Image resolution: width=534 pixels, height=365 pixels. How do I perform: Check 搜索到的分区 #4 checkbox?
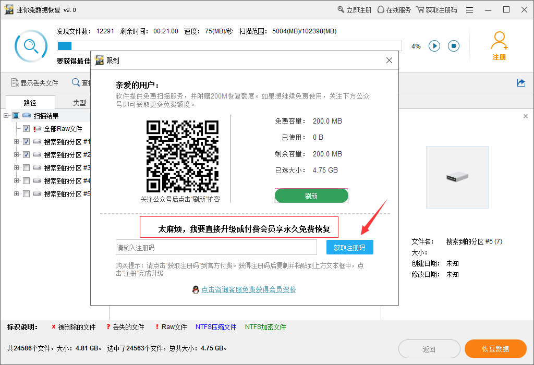[26, 181]
